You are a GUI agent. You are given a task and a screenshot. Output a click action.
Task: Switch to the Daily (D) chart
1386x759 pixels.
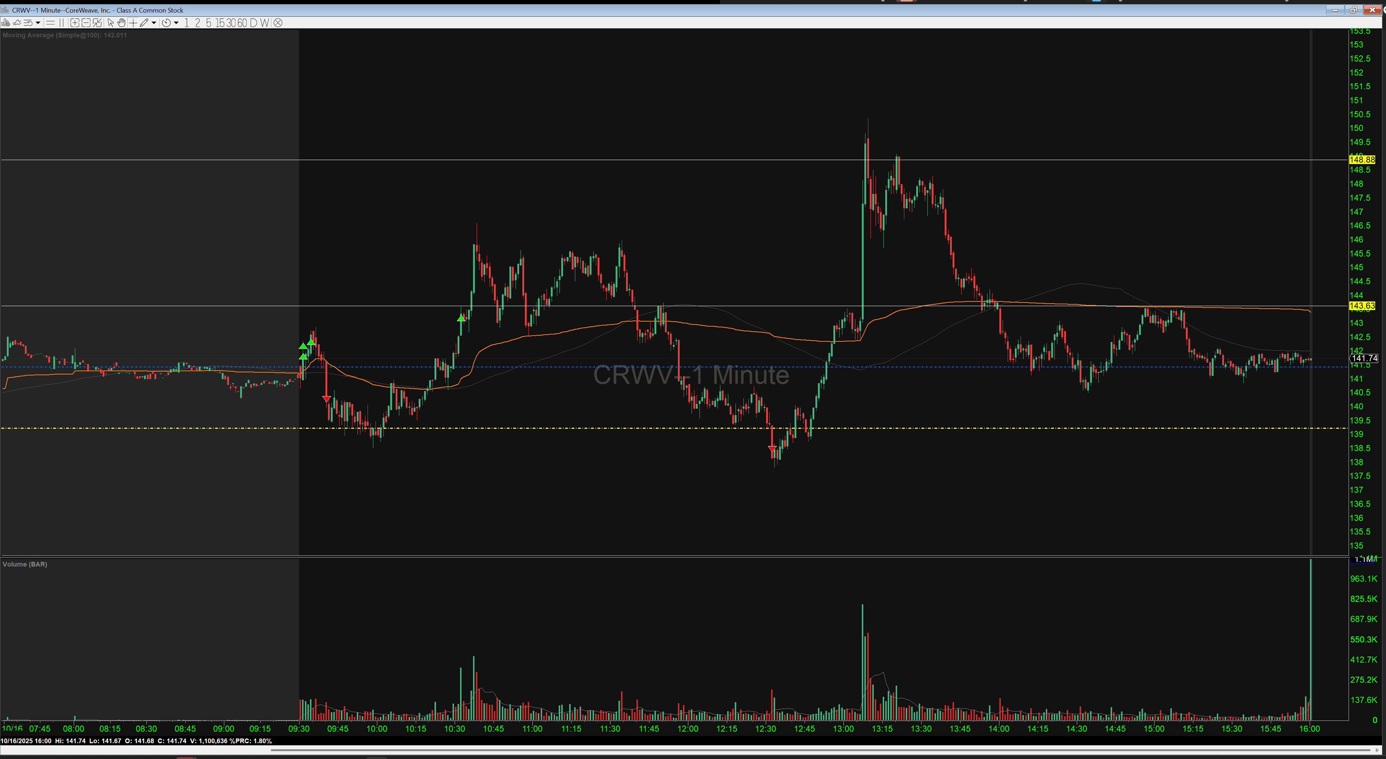point(253,23)
